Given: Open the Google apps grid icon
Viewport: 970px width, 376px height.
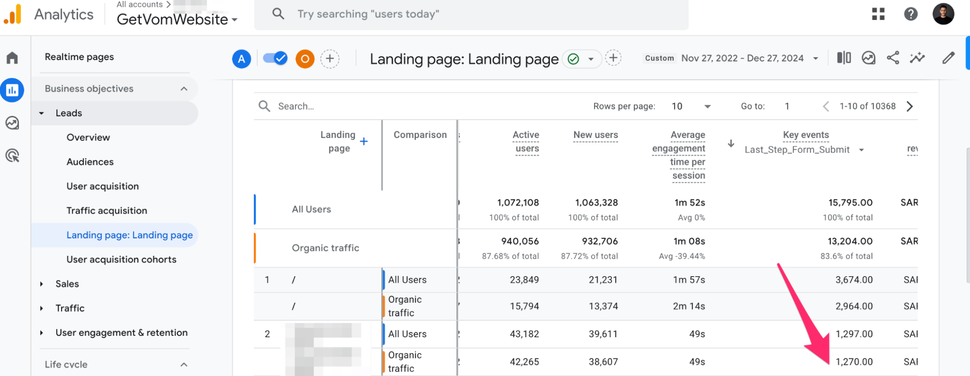Looking at the screenshot, I should pos(878,14).
